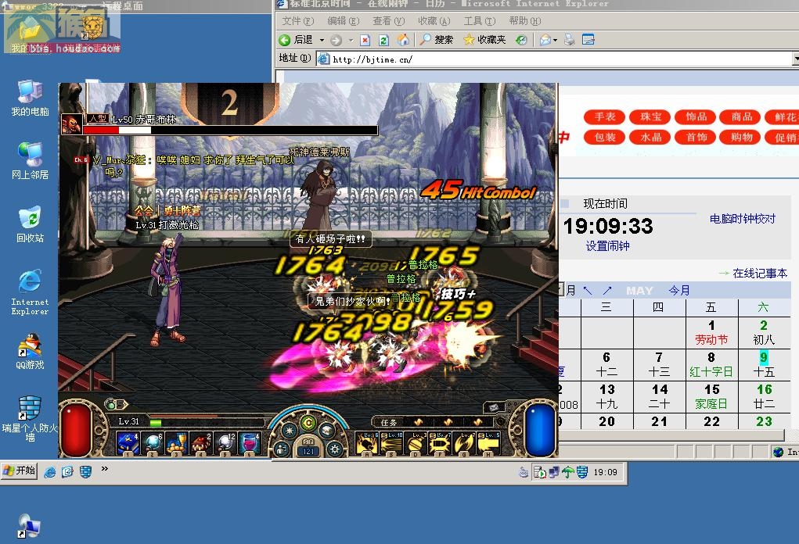The width and height of the screenshot is (799, 544).
Task: Click the IE print icon
Action: tap(569, 40)
